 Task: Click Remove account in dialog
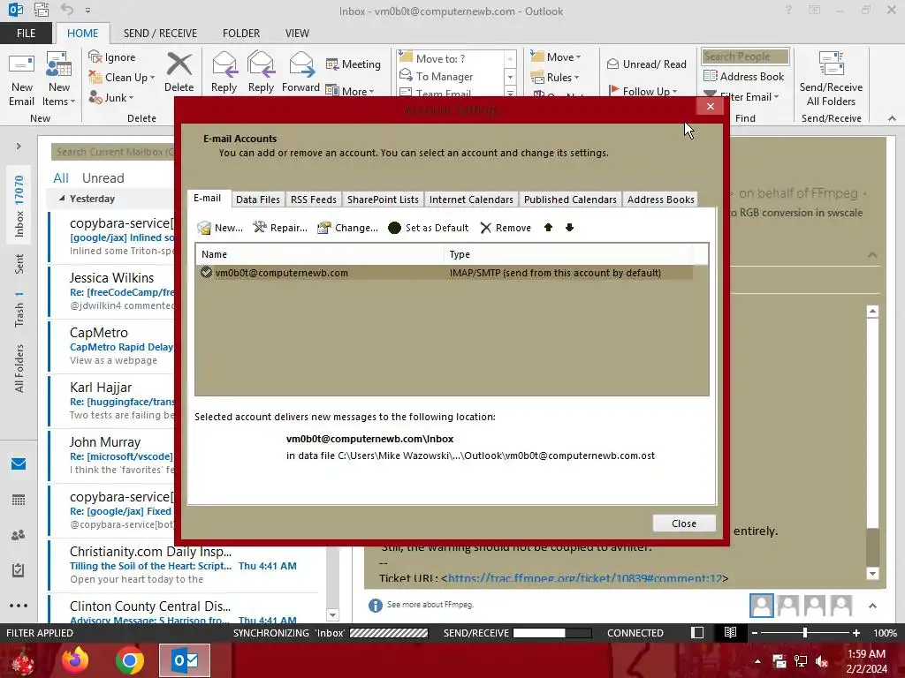point(506,228)
